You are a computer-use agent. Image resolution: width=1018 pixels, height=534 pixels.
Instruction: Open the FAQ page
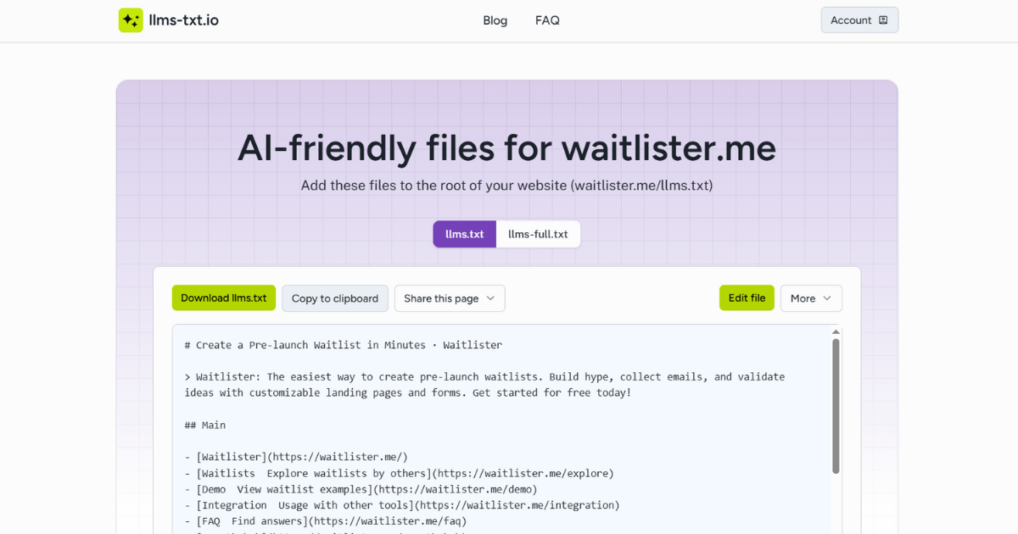(547, 20)
